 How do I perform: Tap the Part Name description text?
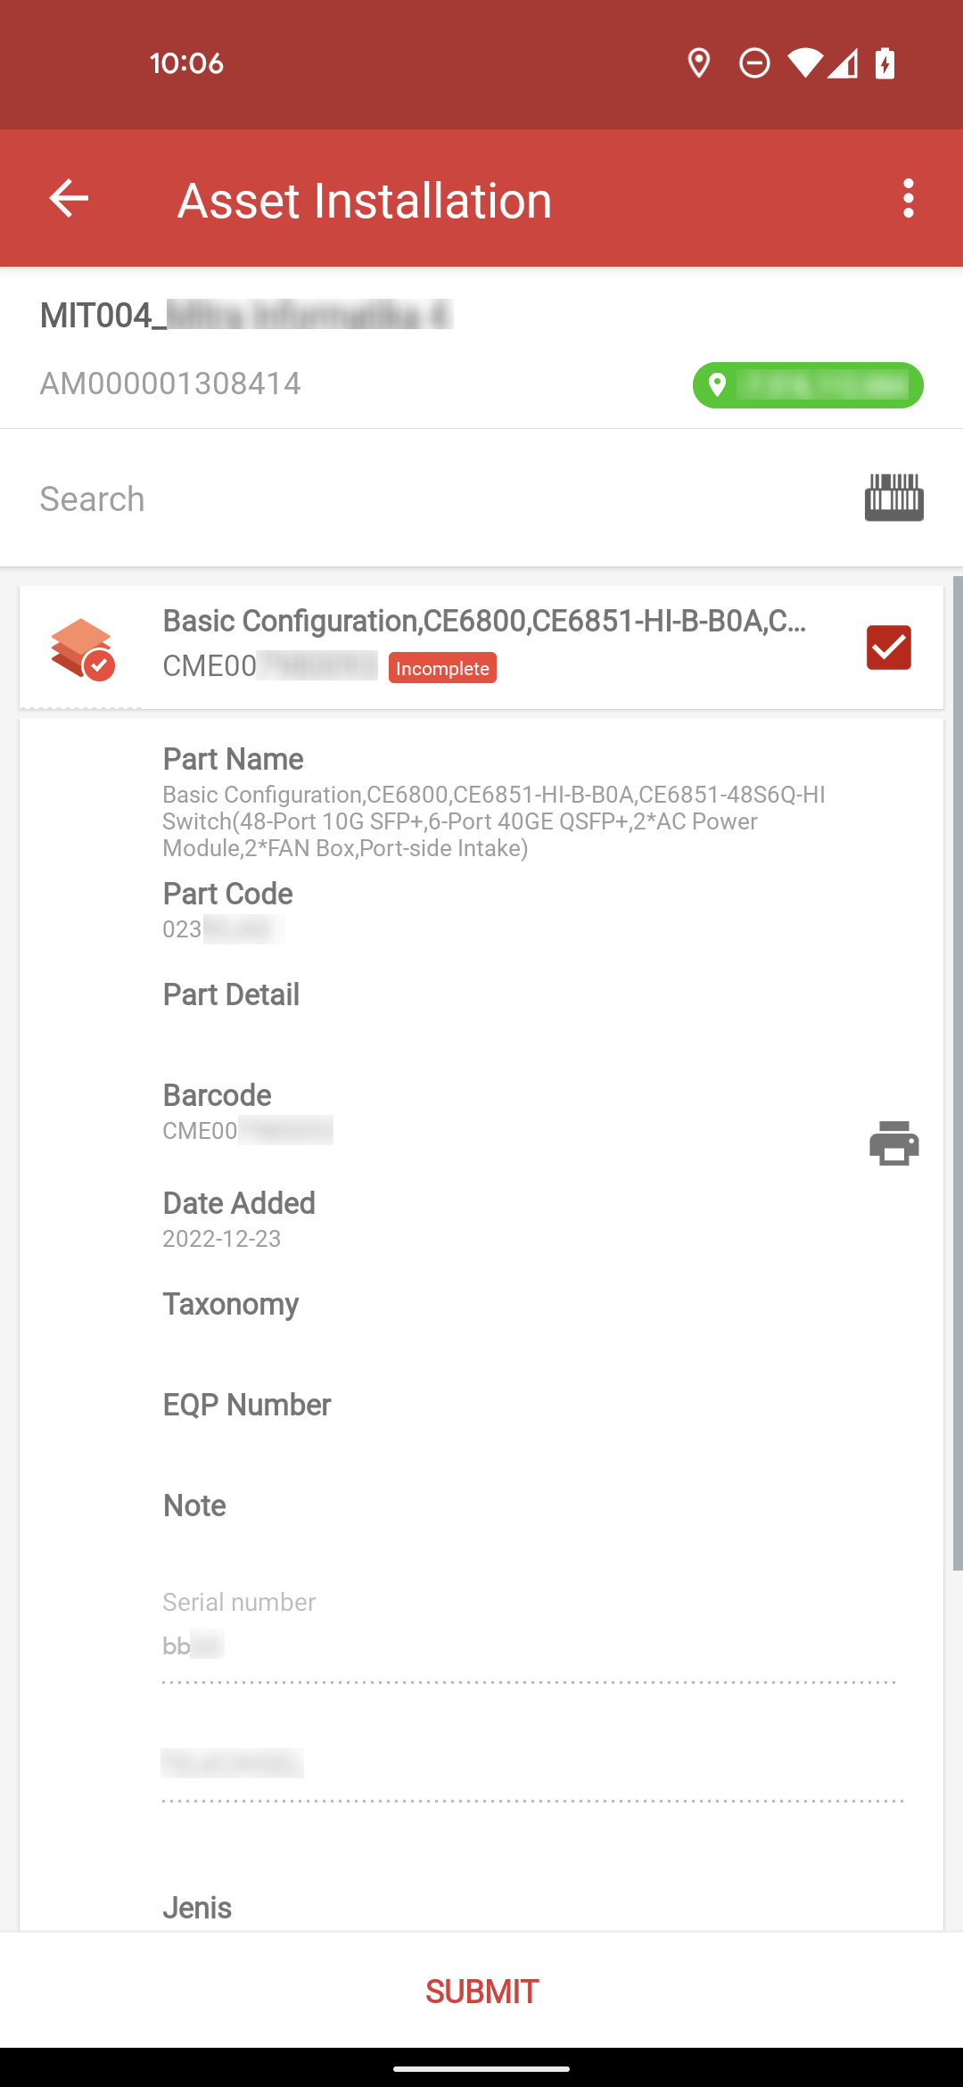coord(494,821)
